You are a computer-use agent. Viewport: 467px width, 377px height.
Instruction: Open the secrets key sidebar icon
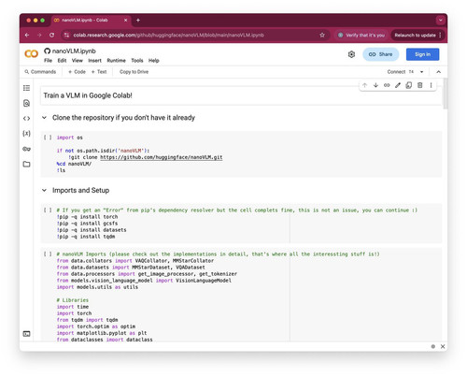tap(26, 149)
